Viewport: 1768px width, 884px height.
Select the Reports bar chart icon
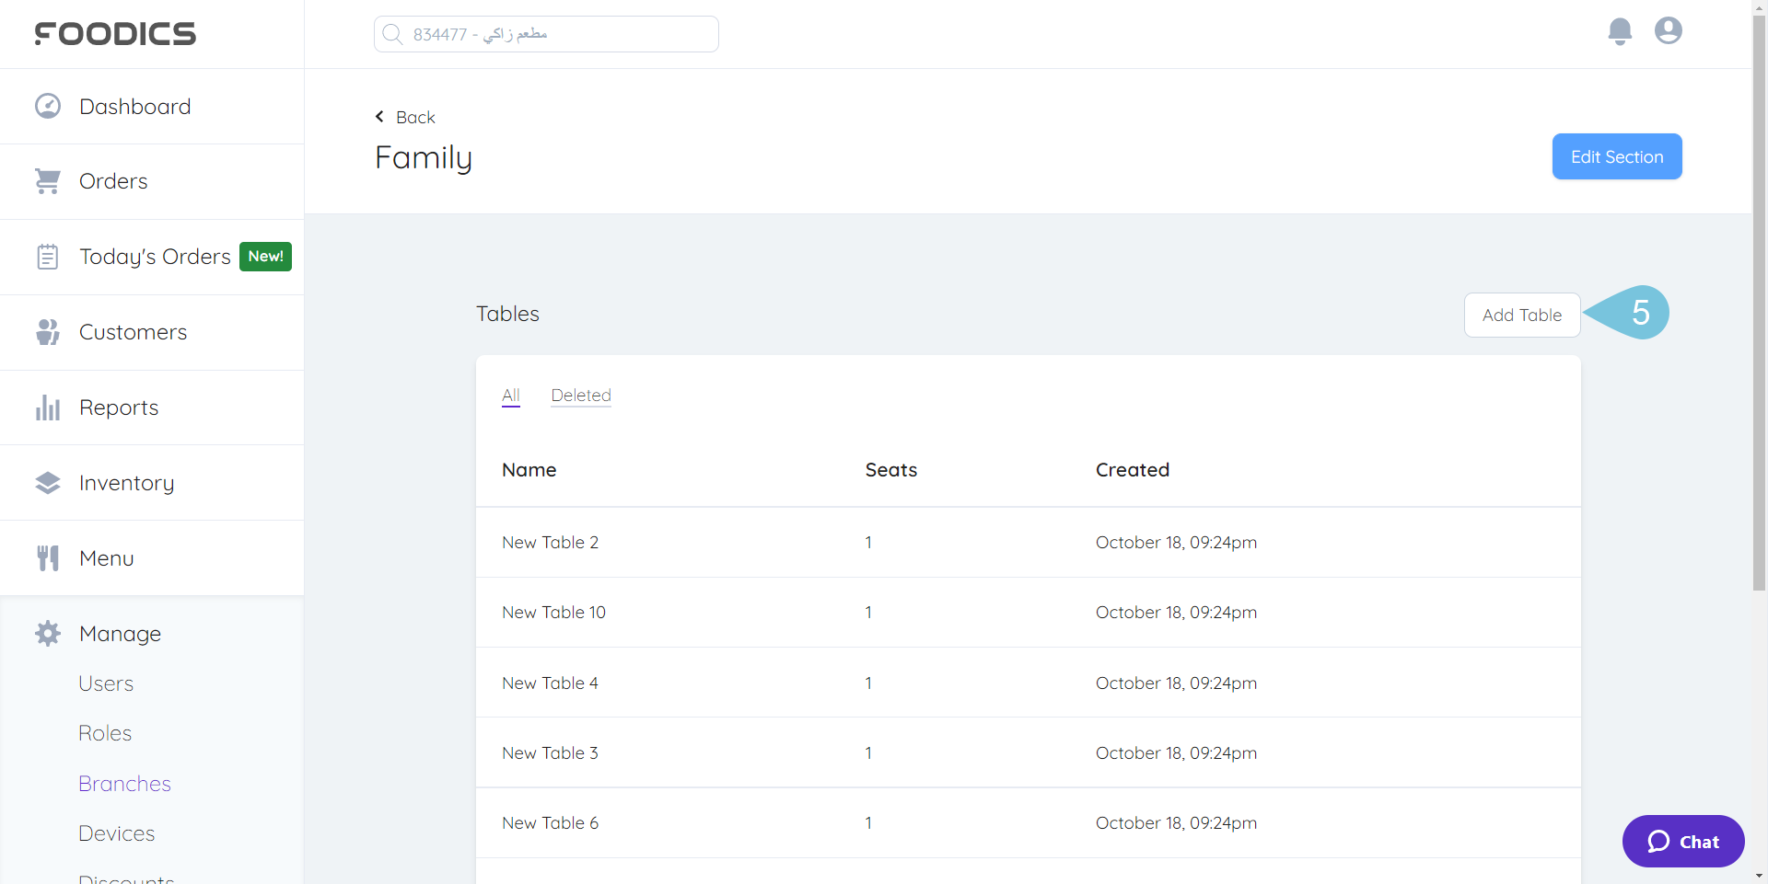47,407
